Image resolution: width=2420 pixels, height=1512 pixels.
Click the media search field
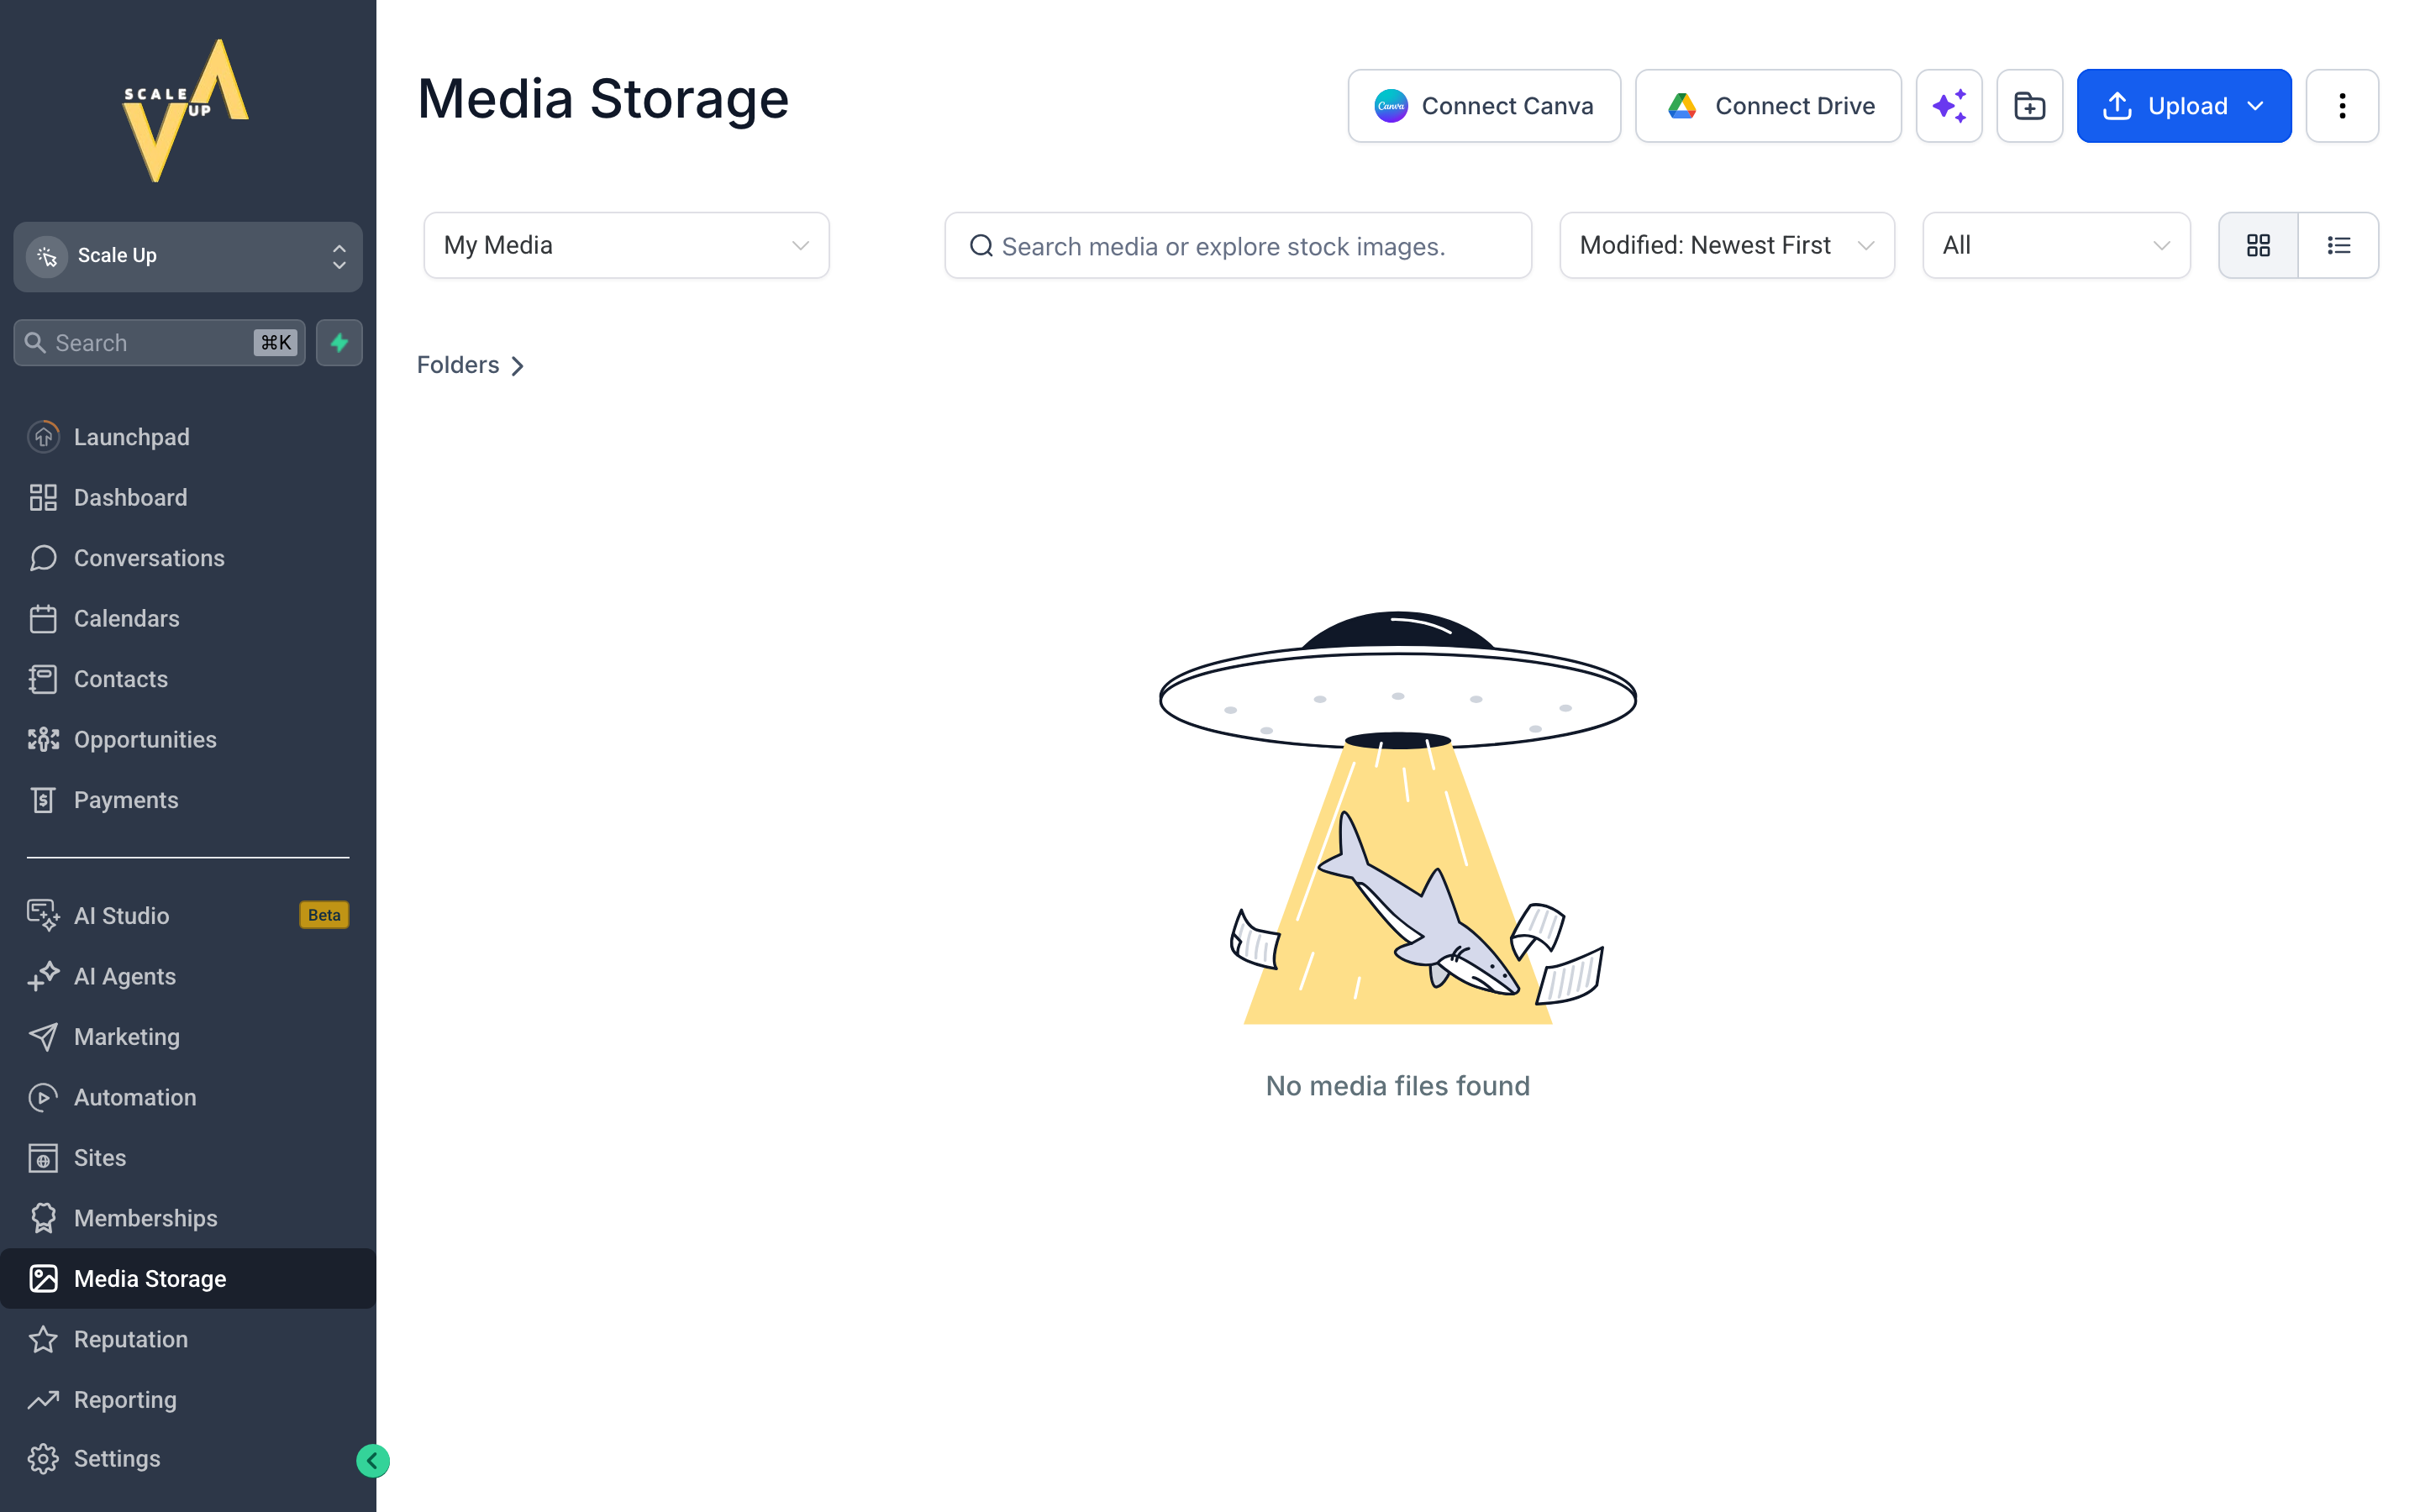(x=1238, y=245)
